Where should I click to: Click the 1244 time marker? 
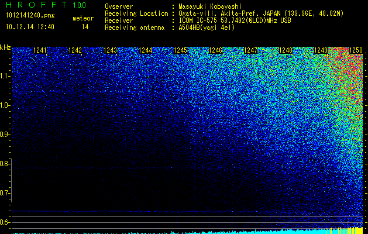pos(146,50)
